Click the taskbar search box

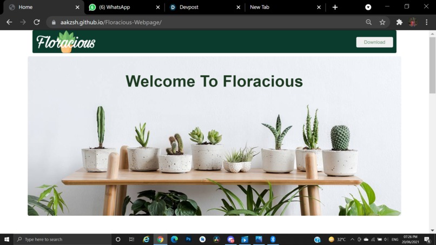(62, 239)
